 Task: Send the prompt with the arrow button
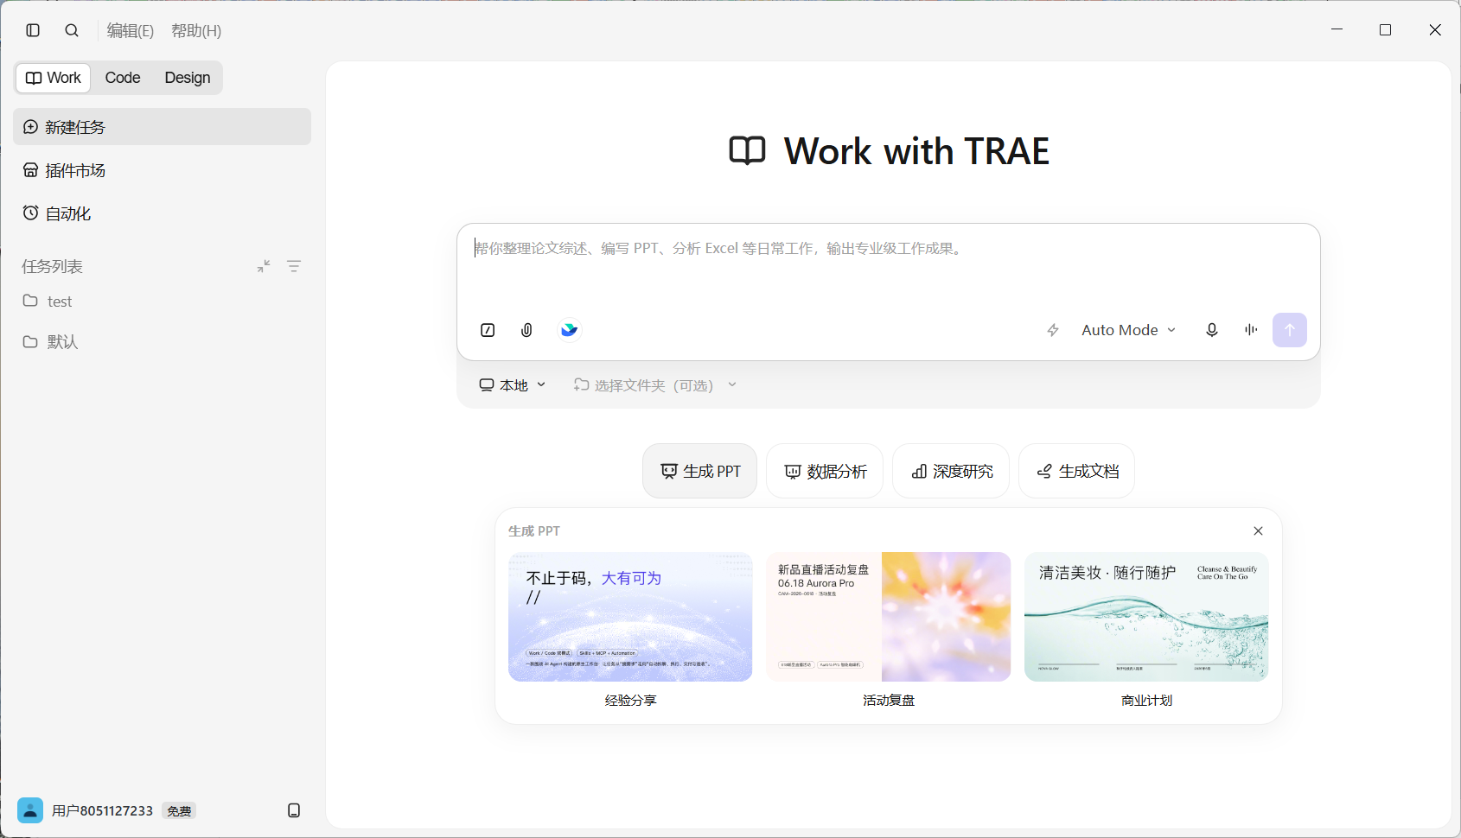[x=1290, y=330]
